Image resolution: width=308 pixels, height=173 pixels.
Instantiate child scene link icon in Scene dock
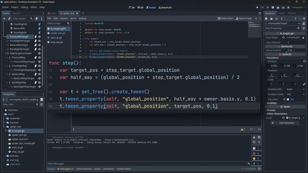tap(9, 19)
